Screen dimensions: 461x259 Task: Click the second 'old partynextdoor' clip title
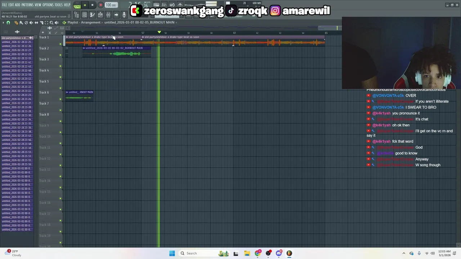(172, 37)
